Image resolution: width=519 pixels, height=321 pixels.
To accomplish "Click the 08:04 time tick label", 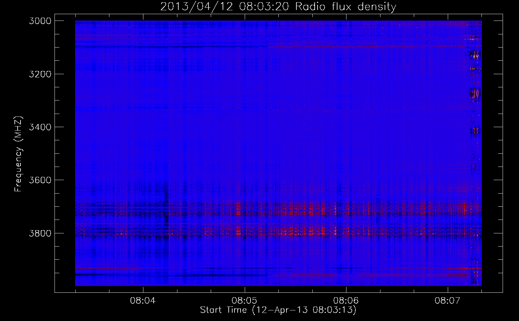I will (x=143, y=301).
